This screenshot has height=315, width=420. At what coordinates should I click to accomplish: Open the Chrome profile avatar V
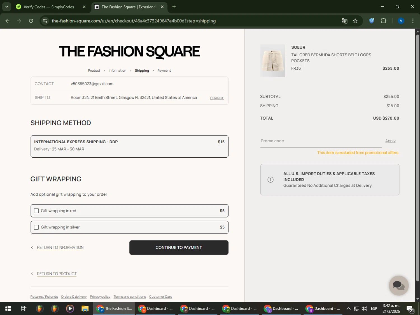(401, 21)
